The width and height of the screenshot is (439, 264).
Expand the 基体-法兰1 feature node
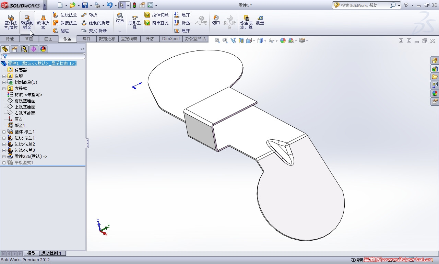coord(4,132)
